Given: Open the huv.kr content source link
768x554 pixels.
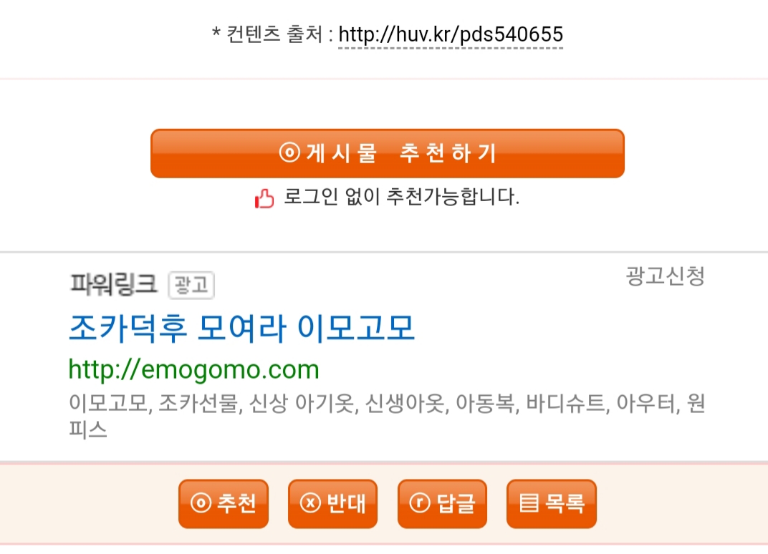Looking at the screenshot, I should [451, 35].
